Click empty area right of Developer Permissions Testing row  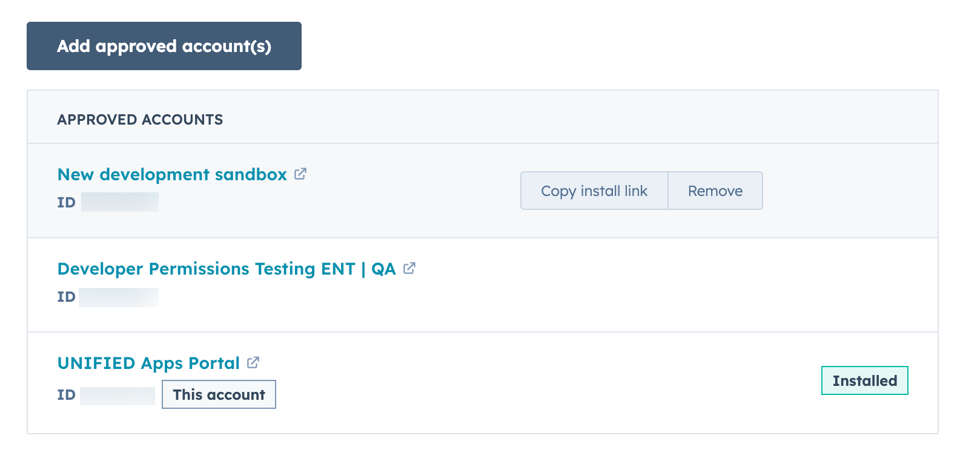click(666, 285)
